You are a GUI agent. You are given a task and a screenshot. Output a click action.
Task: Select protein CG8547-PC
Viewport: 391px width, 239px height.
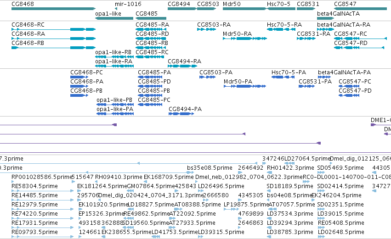349,86
